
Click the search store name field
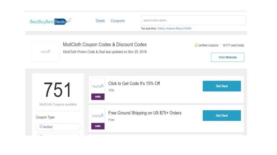coord(193,20)
